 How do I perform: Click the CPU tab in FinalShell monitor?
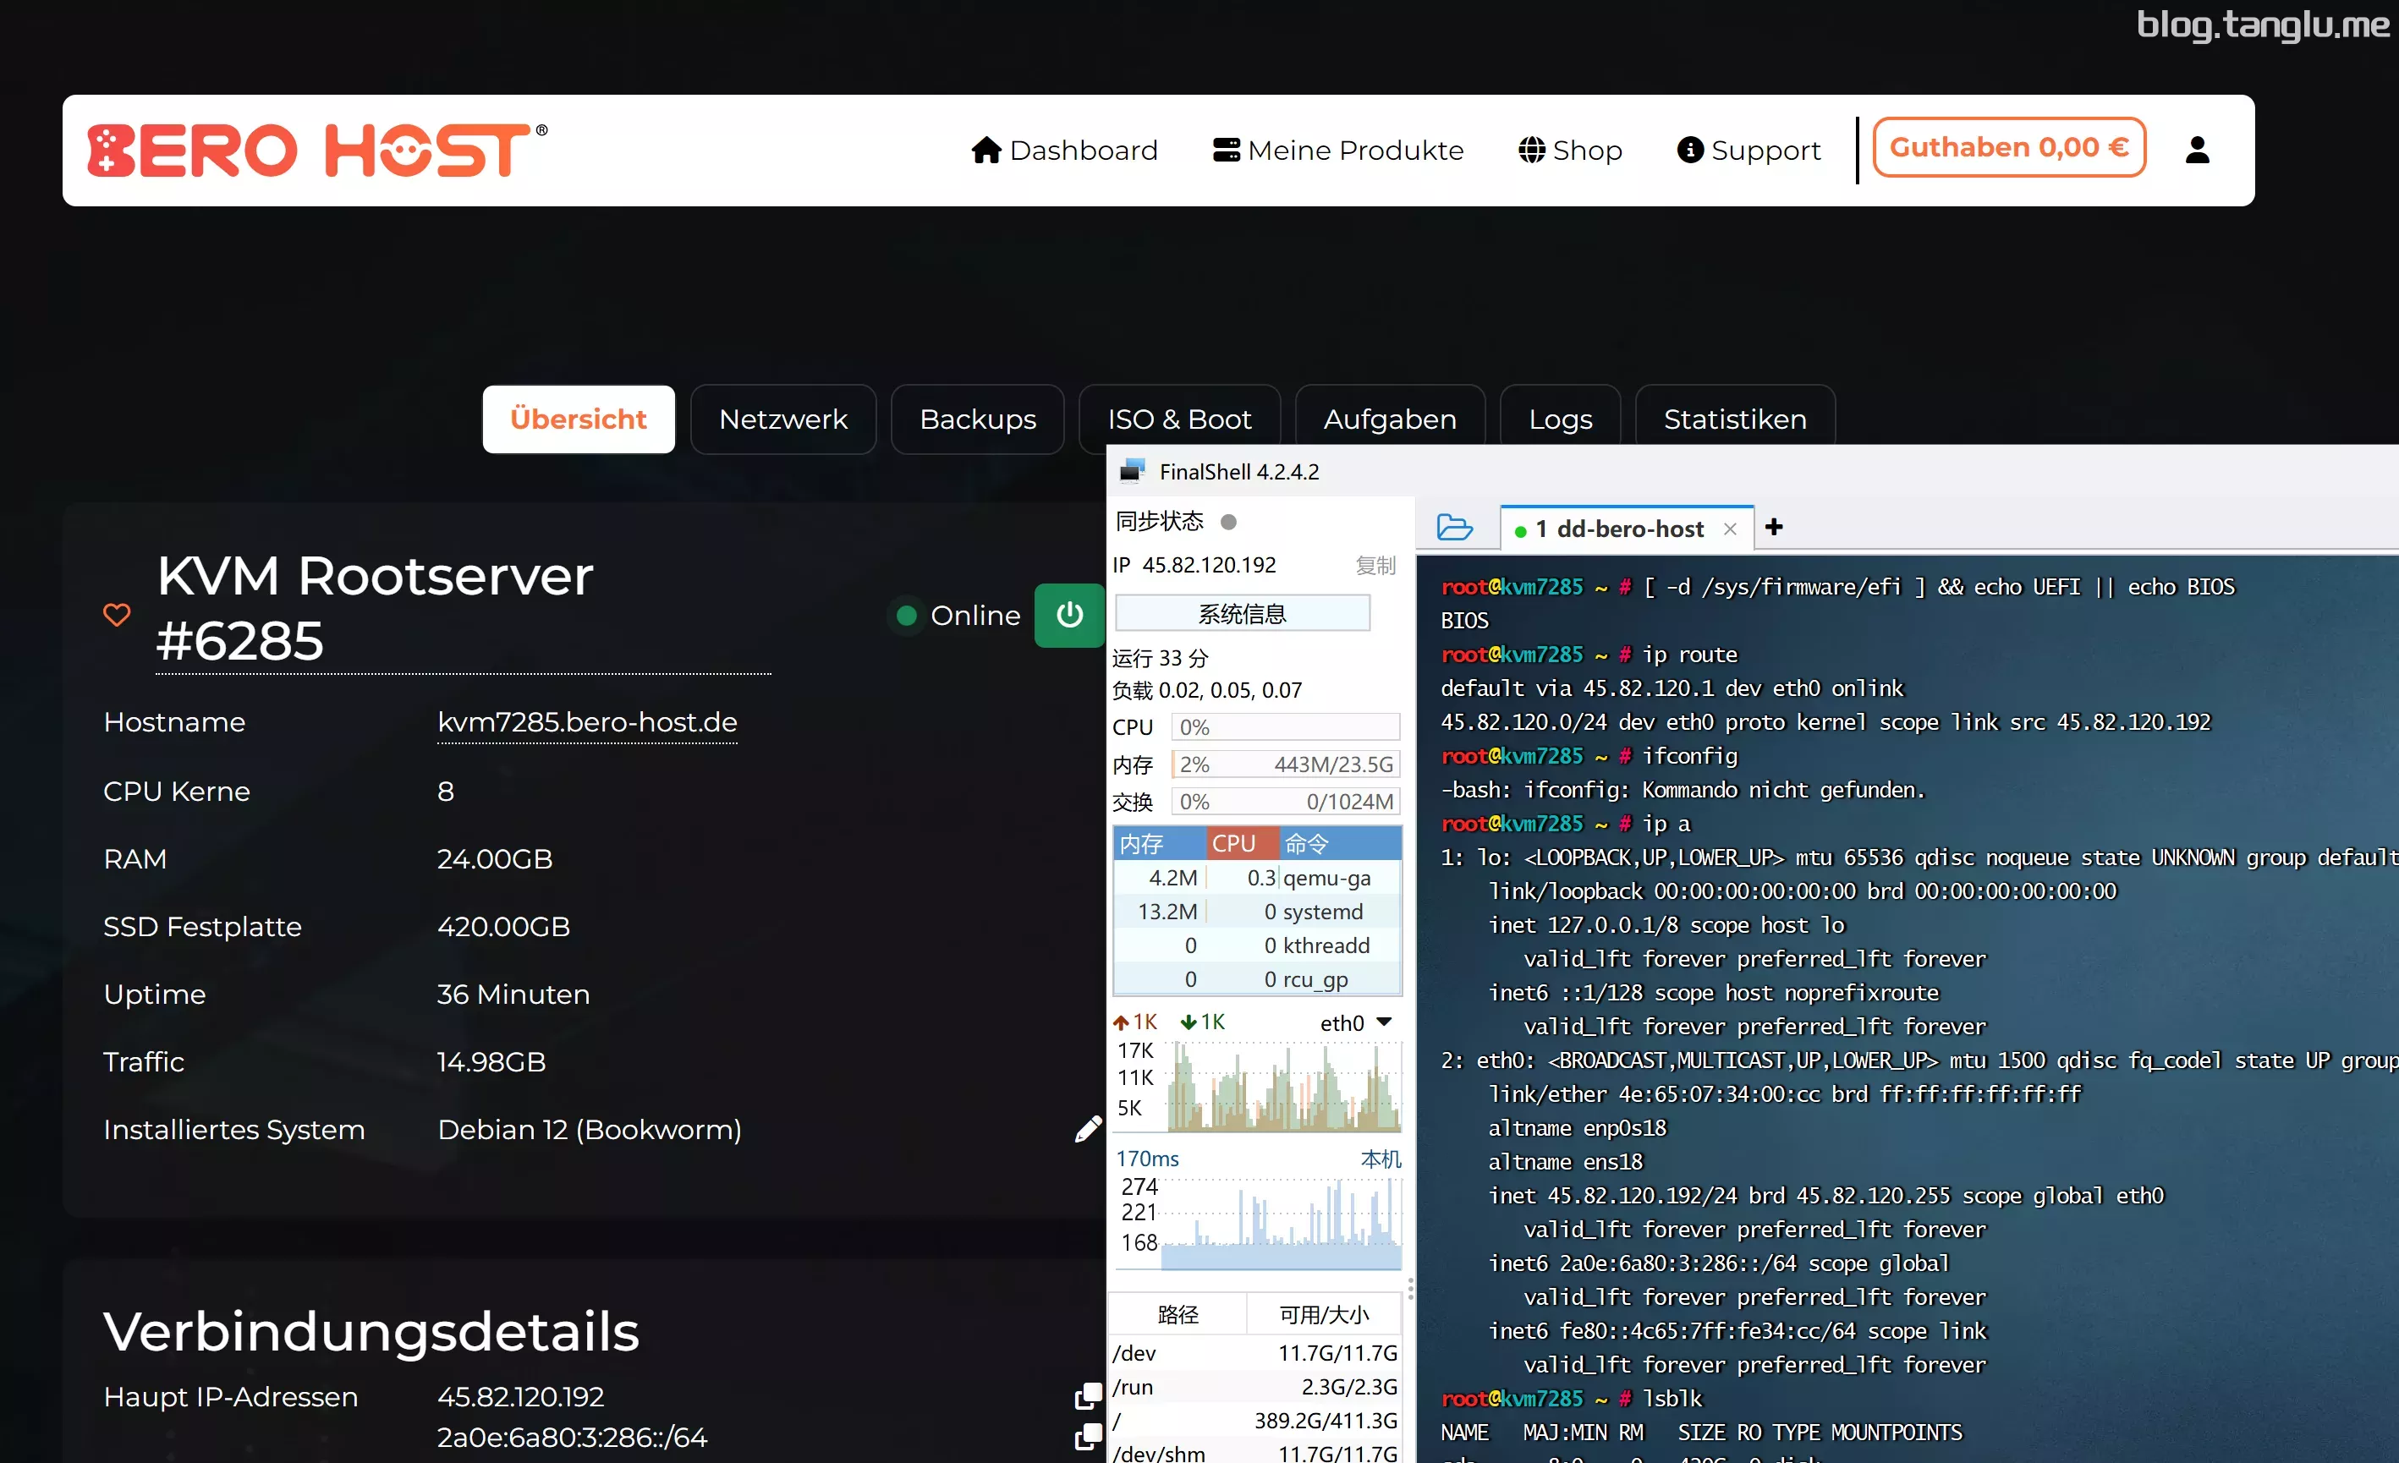(x=1236, y=841)
